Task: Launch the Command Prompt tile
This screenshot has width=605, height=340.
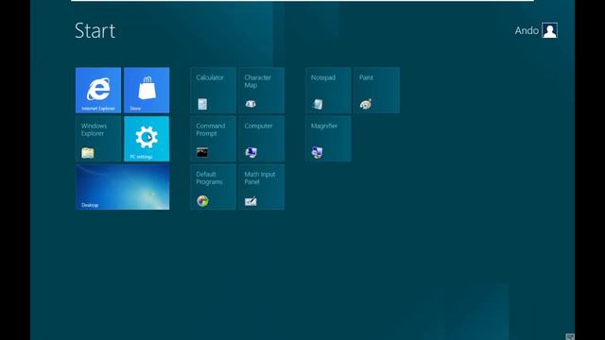Action: coord(214,139)
